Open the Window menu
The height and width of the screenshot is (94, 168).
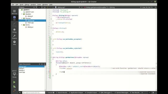coord(45,5)
